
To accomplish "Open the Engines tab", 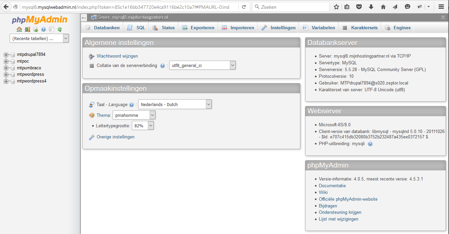I will [397, 28].
